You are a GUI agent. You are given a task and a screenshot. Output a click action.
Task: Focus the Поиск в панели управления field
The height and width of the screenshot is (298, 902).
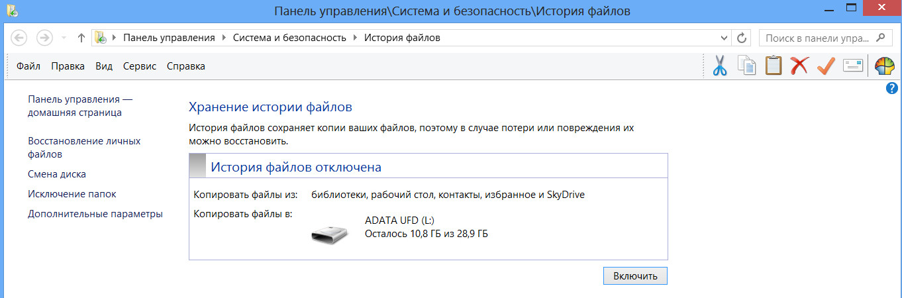point(818,38)
